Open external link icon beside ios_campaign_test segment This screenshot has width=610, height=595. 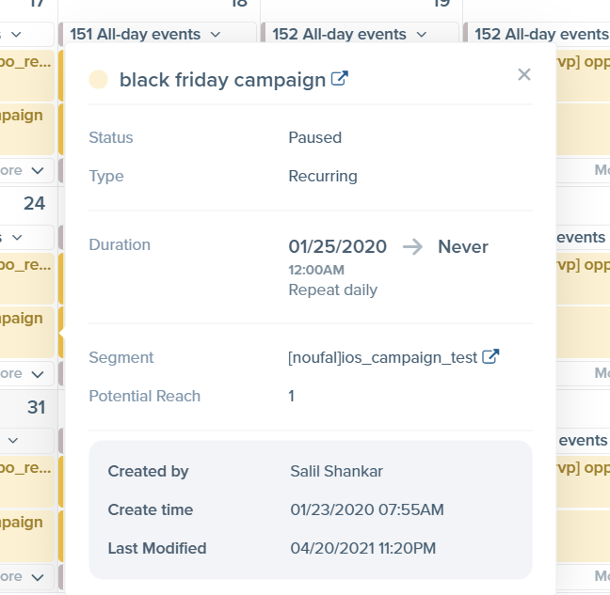point(490,357)
